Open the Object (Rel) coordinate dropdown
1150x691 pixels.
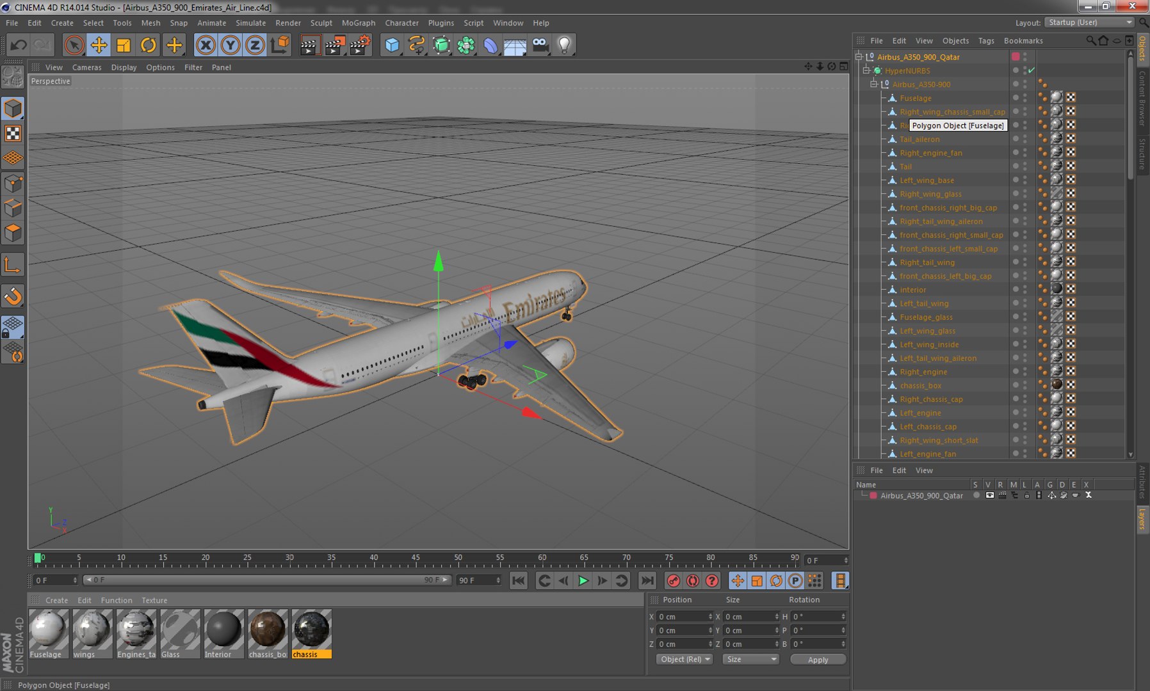pyautogui.click(x=684, y=660)
